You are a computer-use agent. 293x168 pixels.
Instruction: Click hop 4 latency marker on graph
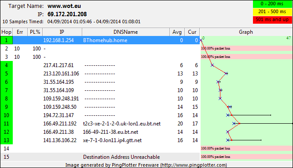click(212, 65)
